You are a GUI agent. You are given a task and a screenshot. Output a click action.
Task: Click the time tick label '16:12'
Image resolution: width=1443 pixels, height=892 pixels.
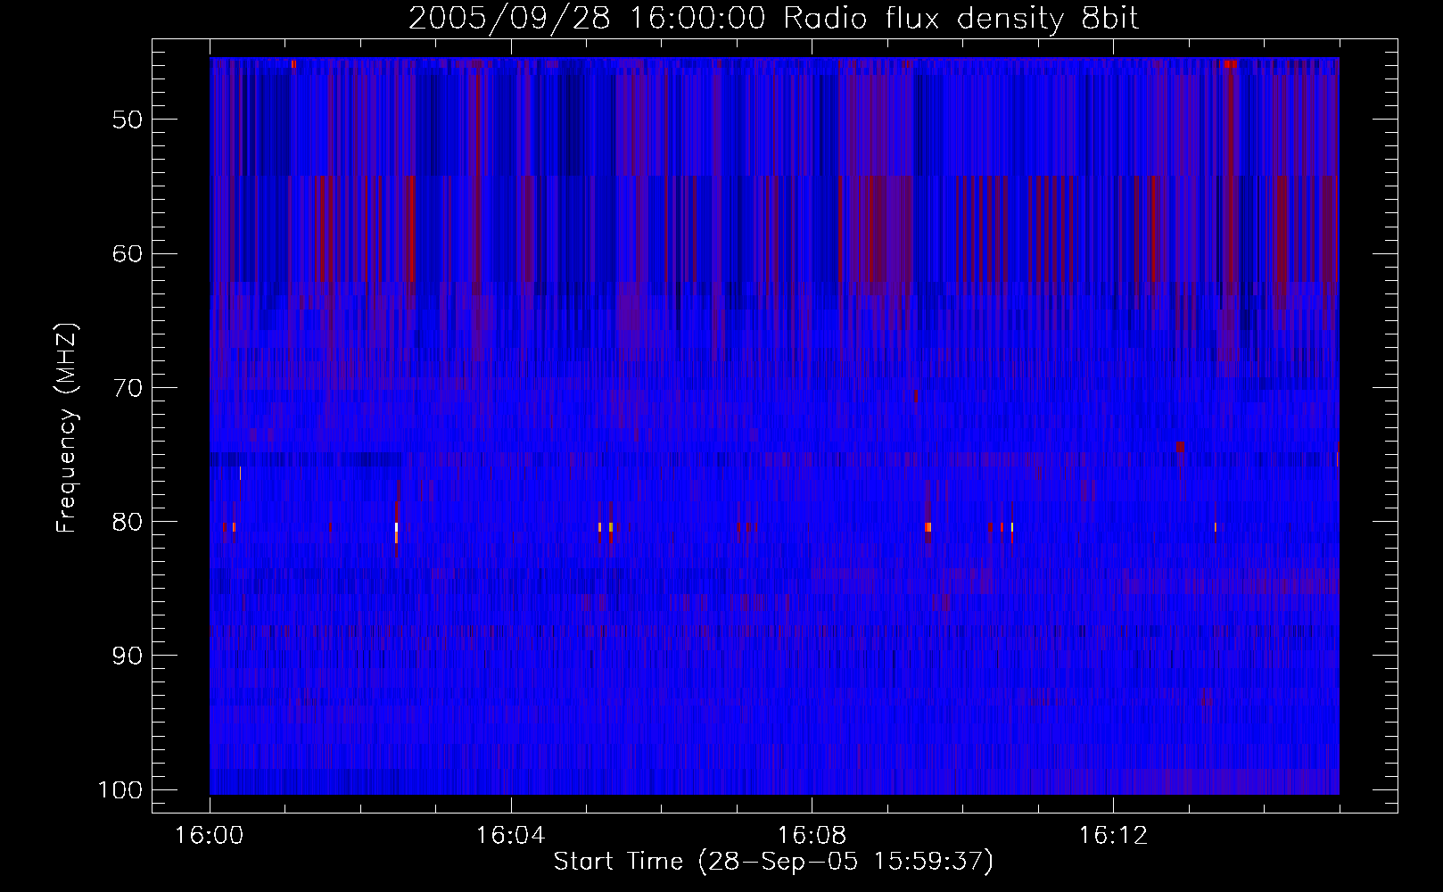click(1113, 836)
